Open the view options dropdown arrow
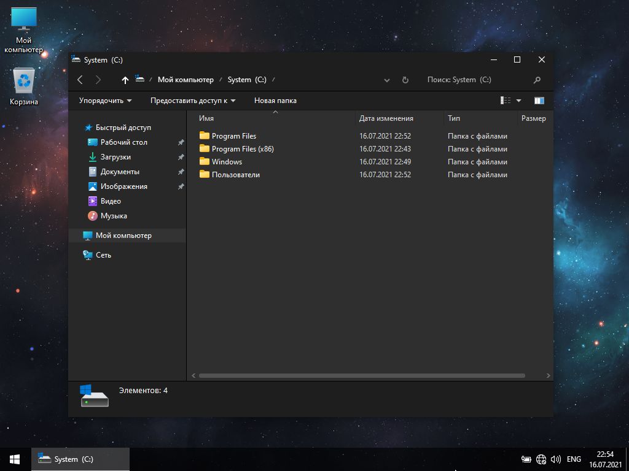 [518, 101]
